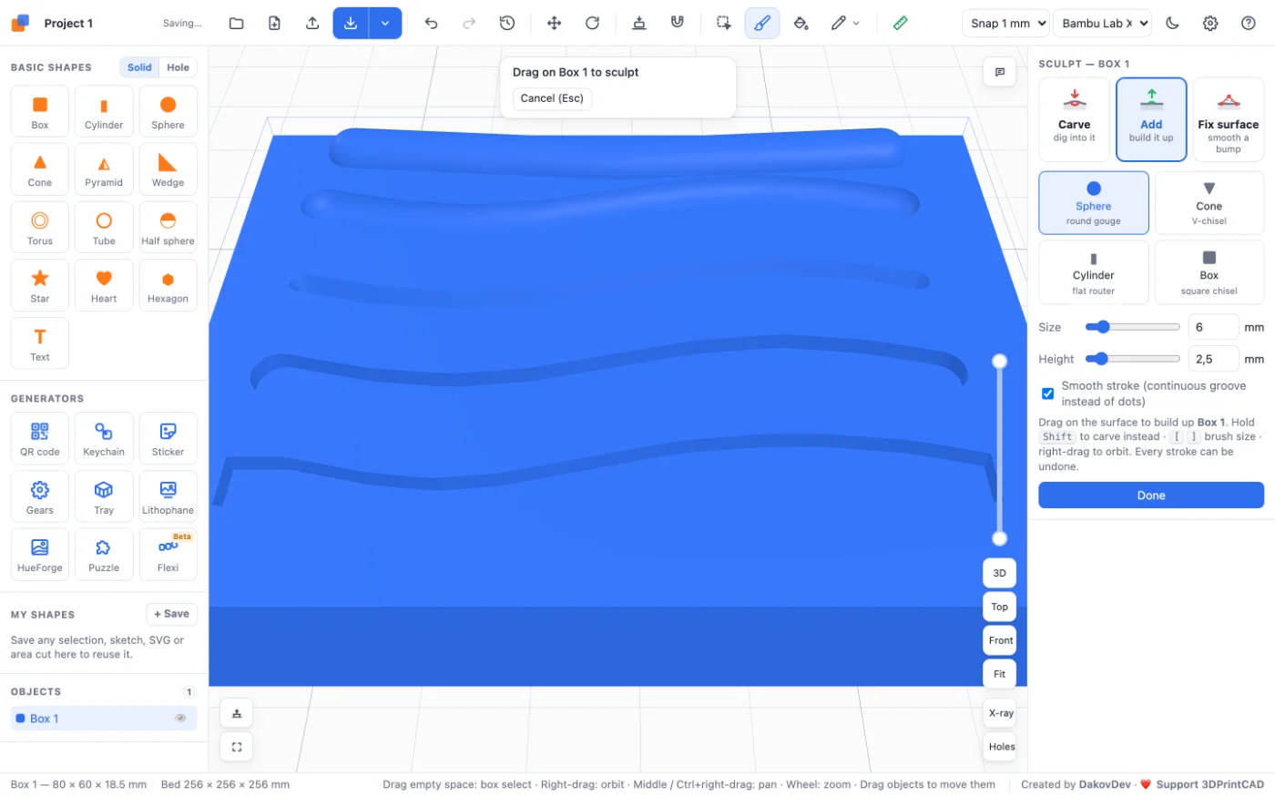Choose the Hexagon shape
1275x797 pixels.
(x=168, y=285)
